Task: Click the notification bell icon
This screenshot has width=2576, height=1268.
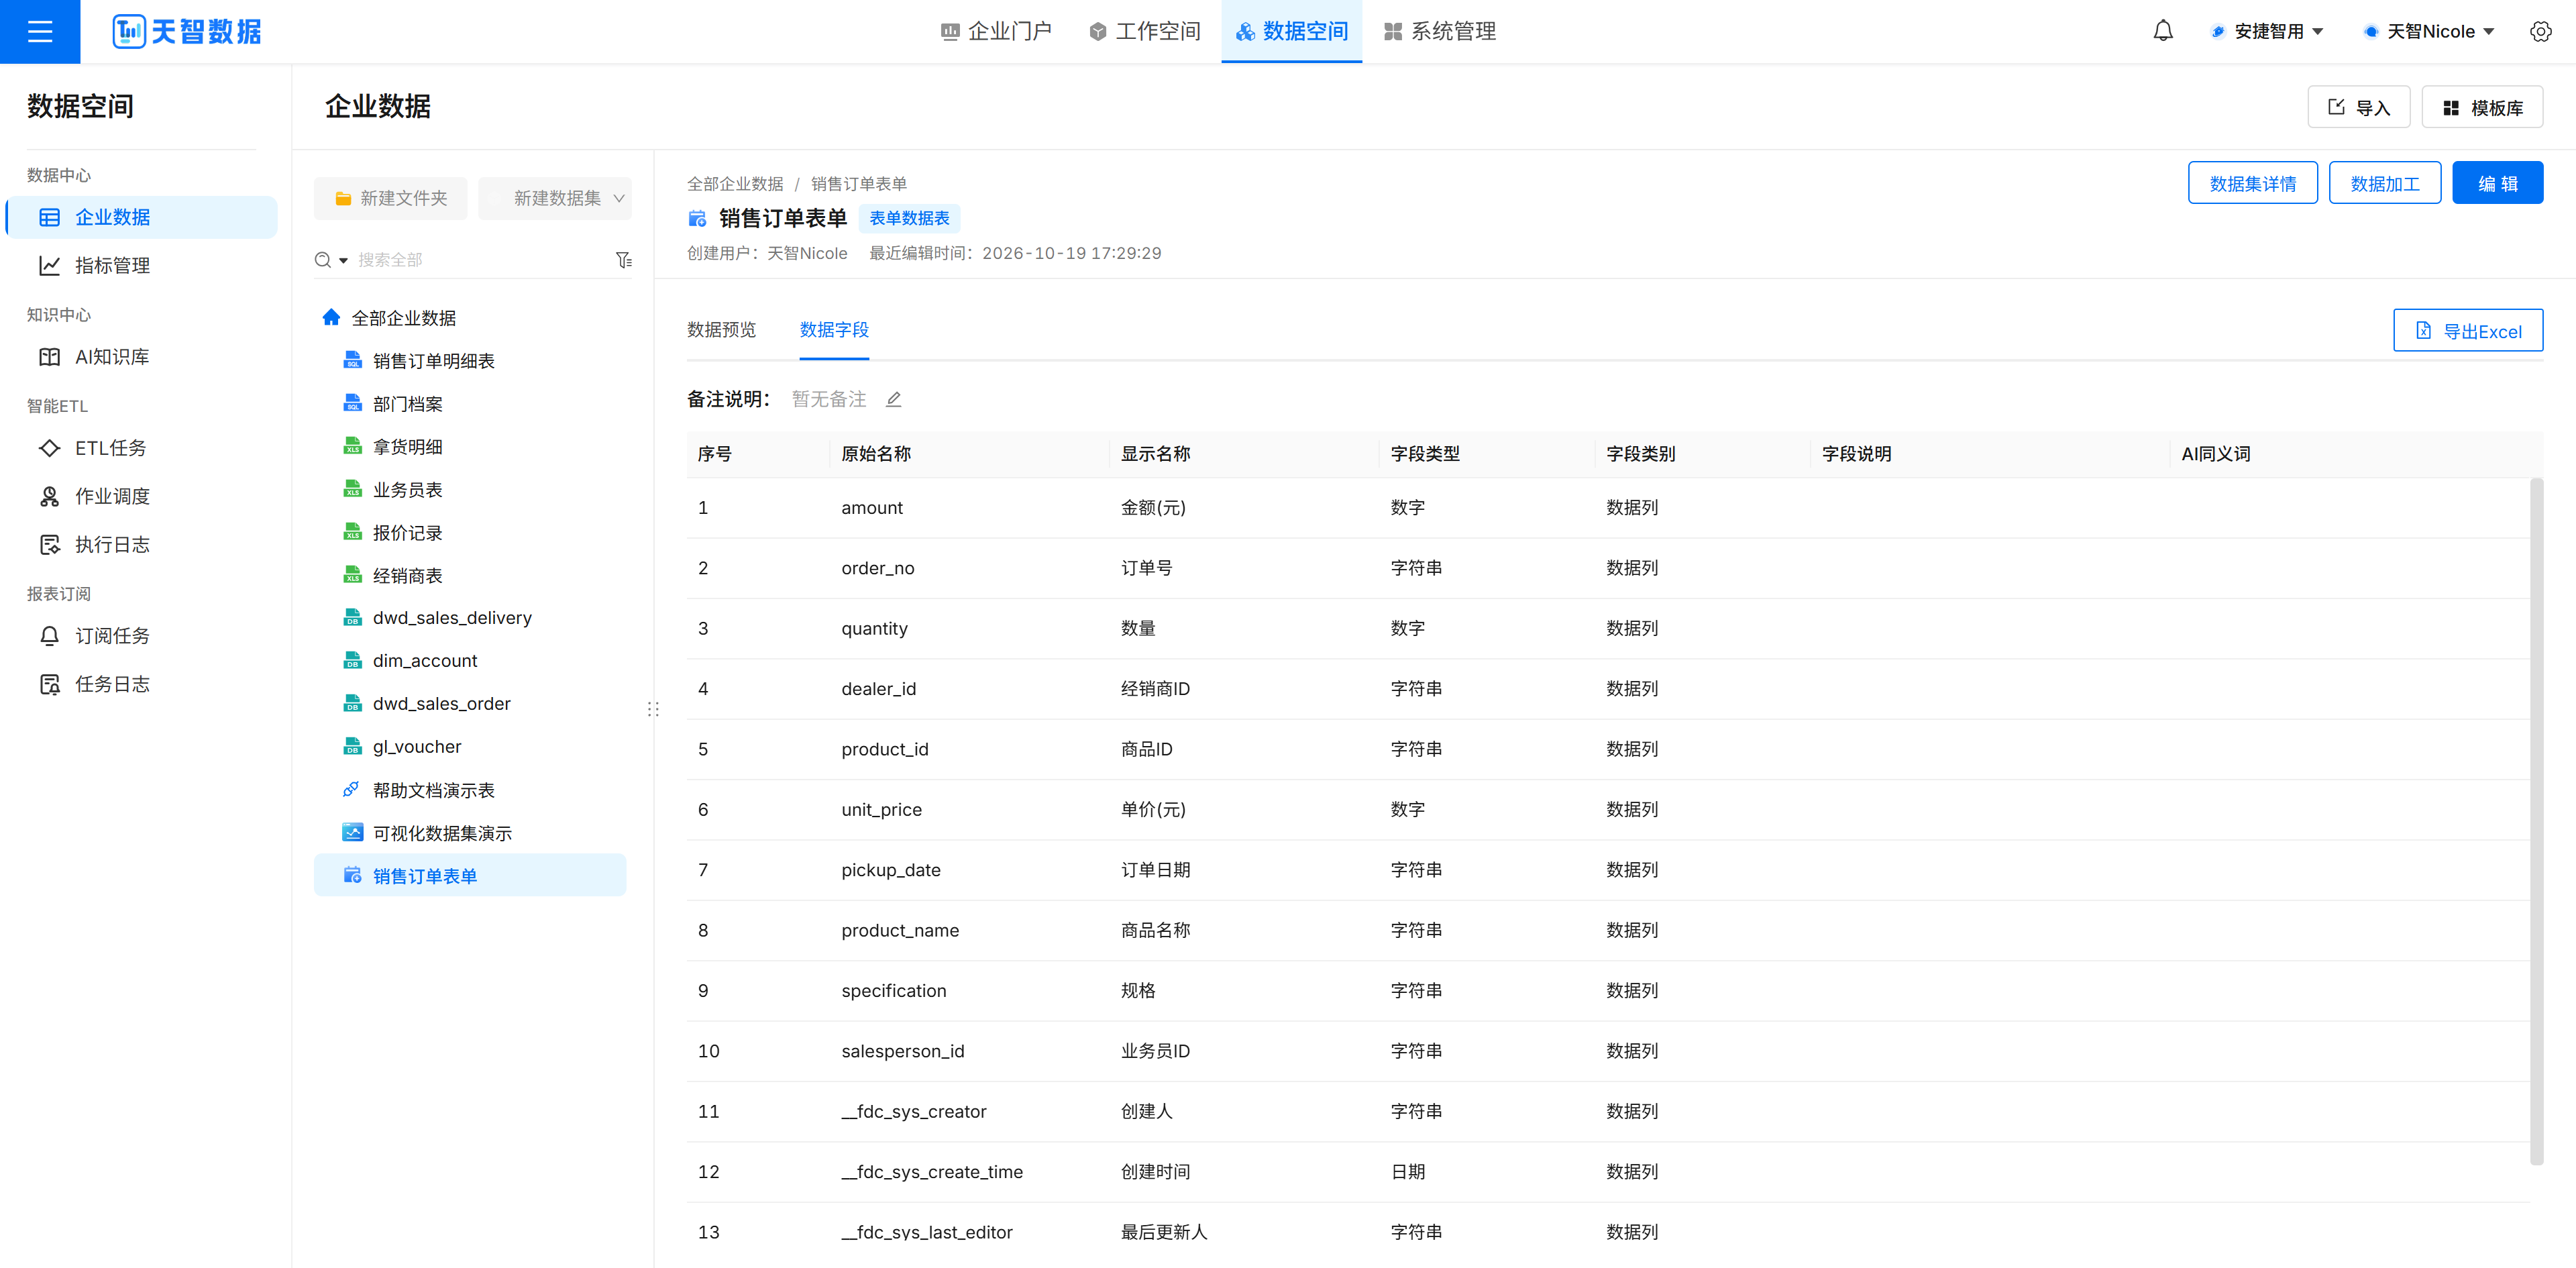Action: [2163, 31]
